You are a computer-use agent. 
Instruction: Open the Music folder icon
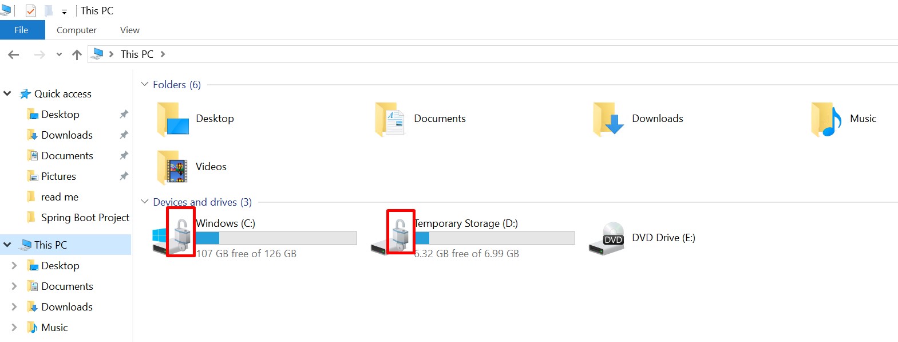(x=826, y=119)
